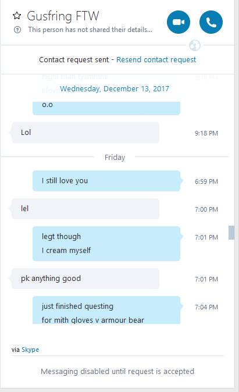Select the "I still love you" message bubble
The height and width of the screenshot is (392, 239).
106,181
